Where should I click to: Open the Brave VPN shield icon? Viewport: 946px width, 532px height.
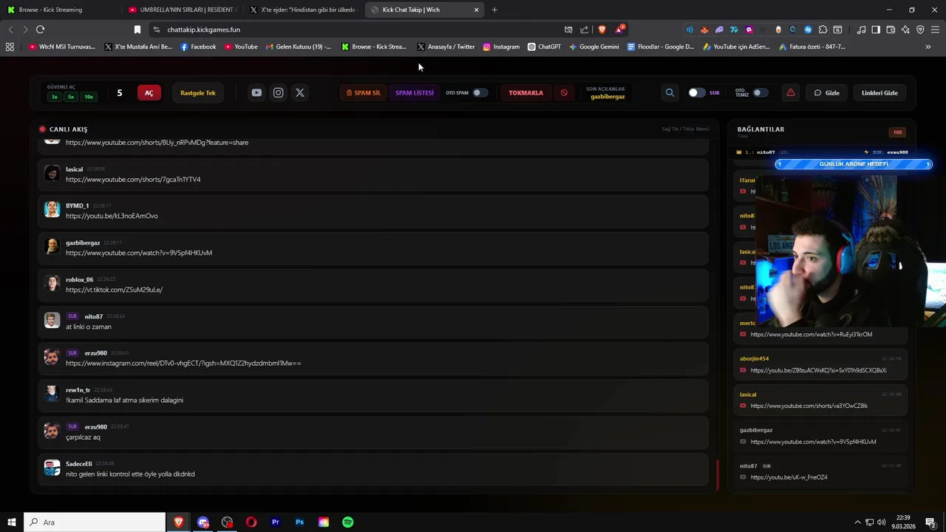coord(920,30)
